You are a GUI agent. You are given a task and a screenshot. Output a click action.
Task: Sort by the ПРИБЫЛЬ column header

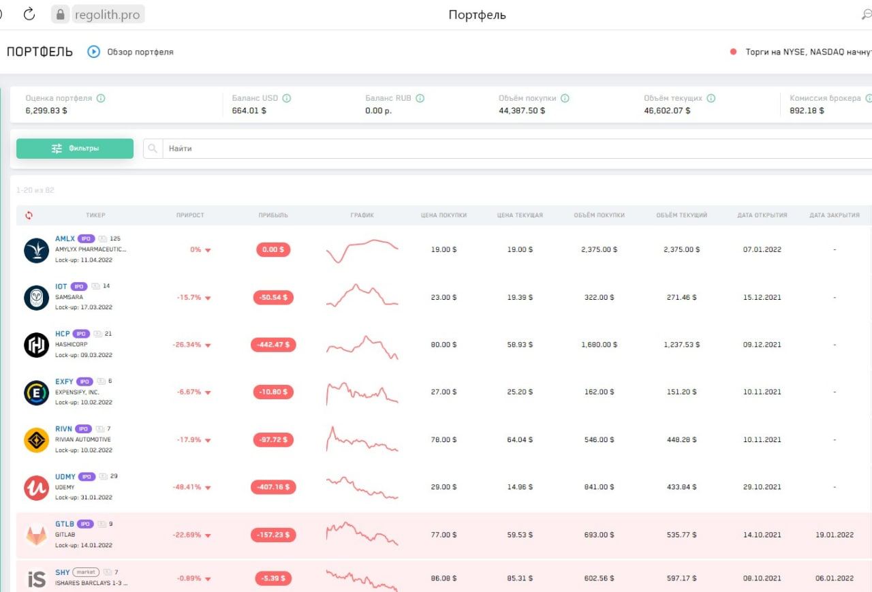(x=273, y=215)
